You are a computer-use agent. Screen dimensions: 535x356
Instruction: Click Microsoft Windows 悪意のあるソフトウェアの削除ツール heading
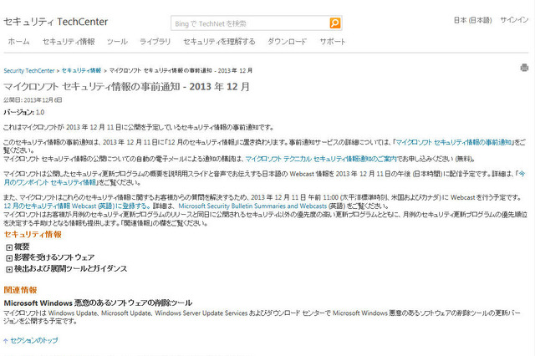tap(98, 303)
